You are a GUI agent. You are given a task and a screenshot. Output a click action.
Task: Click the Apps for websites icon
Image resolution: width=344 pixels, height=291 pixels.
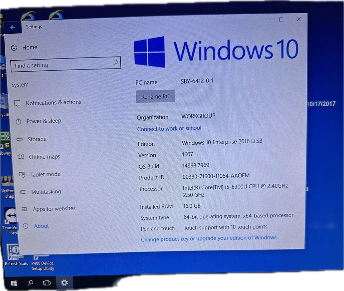pos(24,209)
